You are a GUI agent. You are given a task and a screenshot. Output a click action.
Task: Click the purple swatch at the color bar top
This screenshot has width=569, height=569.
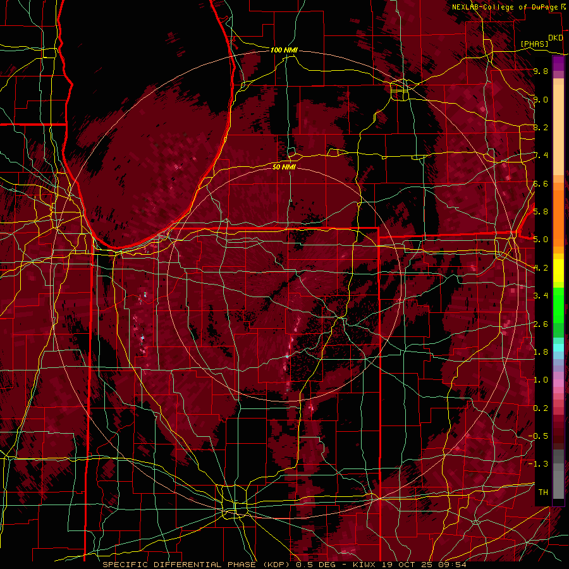pos(558,63)
